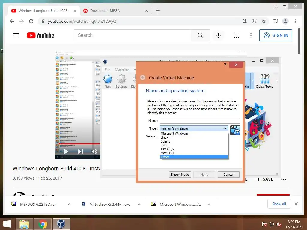Screen dimensions: 307x230
Task: Close the Download - MEGA tab
Action: 146,11
